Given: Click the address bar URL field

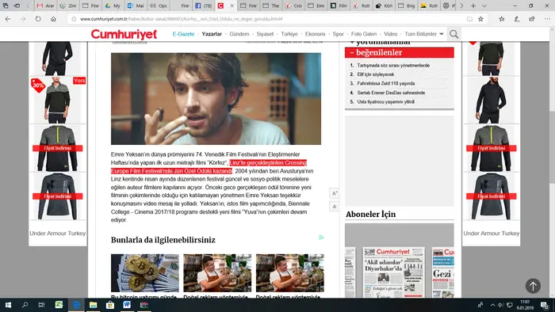Looking at the screenshot, I should click(x=266, y=19).
